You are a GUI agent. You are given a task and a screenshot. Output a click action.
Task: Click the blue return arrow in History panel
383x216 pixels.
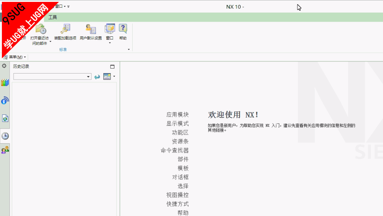[x=97, y=77]
